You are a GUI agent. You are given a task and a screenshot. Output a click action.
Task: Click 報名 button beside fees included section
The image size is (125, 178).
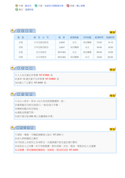tap(112, 96)
